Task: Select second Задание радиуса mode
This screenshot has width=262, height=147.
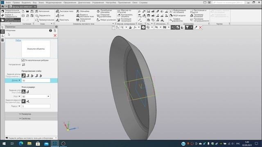Action: (x=28, y=101)
